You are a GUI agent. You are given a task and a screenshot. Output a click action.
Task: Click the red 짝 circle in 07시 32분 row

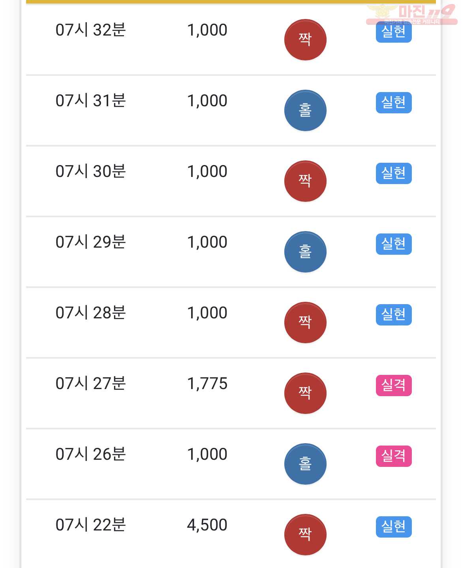(x=305, y=39)
